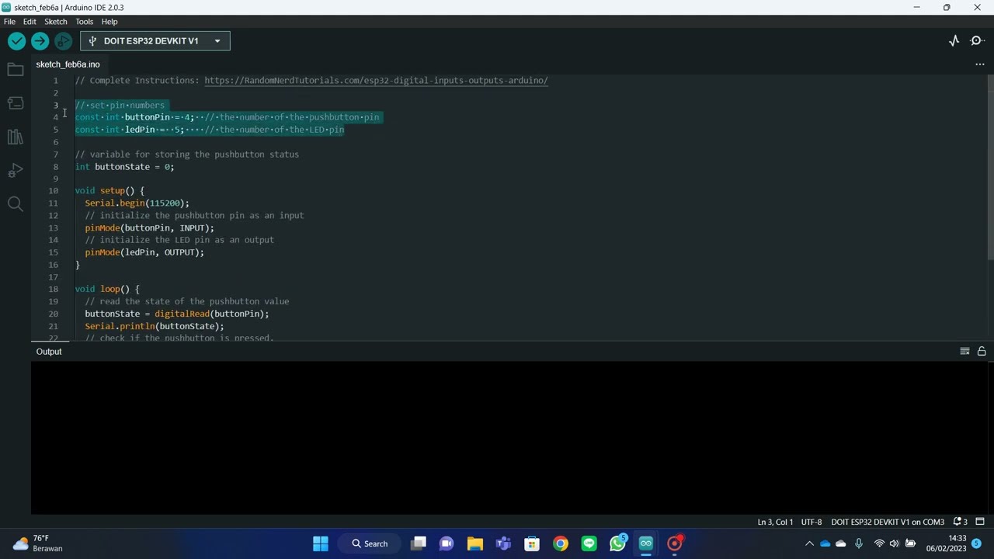Click the void loop() line
This screenshot has height=559, width=994.
(x=107, y=289)
